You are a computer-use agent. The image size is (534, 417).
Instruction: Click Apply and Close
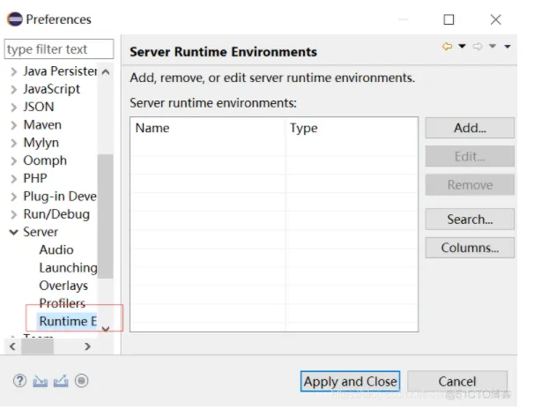click(x=350, y=381)
